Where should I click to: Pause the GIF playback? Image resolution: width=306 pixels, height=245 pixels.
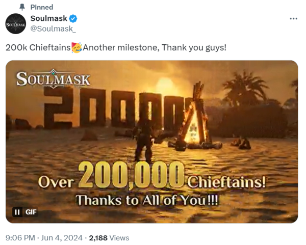click(17, 212)
